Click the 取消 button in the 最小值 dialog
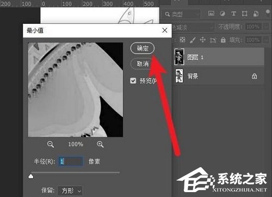Image resolution: width=272 pixels, height=197 pixels. [x=143, y=63]
